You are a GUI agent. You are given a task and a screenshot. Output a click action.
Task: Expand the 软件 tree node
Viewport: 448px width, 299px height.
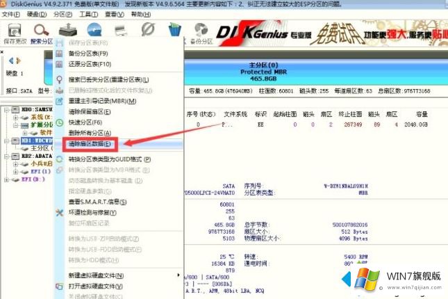pos(25,133)
